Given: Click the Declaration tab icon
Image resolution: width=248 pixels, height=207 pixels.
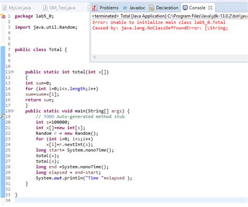Looking at the screenshot, I should click(x=152, y=8).
